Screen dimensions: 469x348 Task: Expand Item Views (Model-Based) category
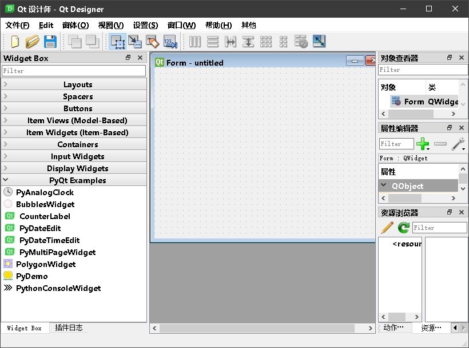pyautogui.click(x=74, y=120)
